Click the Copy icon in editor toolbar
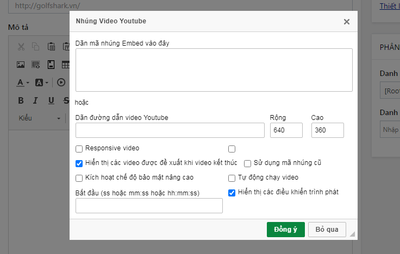 click(x=36, y=47)
